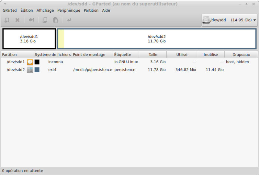Open the window menu arrow in title bar
259x175 pixels.
click(5, 4)
